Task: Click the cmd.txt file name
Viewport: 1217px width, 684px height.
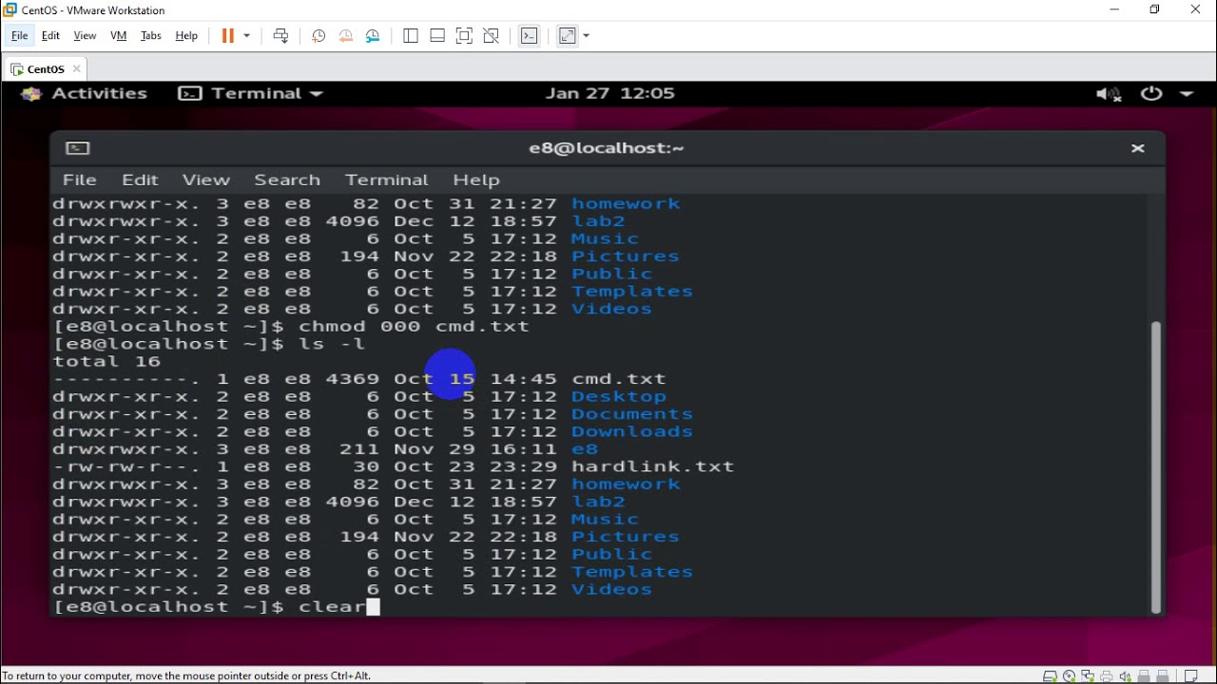Action: (x=619, y=379)
